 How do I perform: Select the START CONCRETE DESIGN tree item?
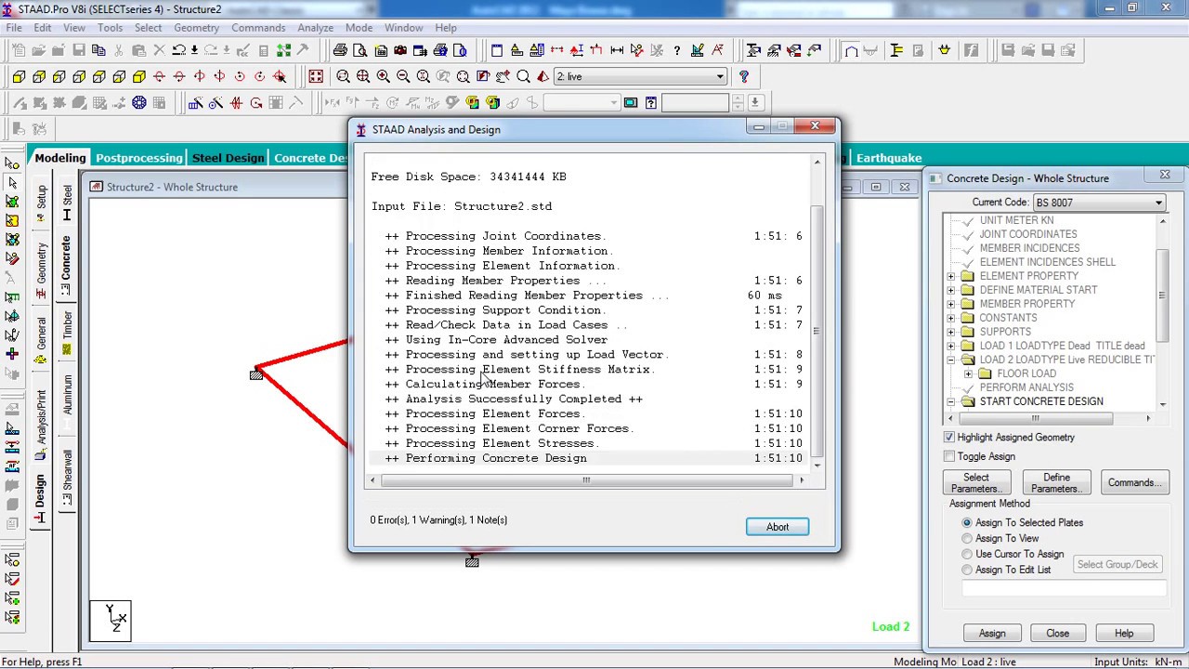pyautogui.click(x=1041, y=401)
